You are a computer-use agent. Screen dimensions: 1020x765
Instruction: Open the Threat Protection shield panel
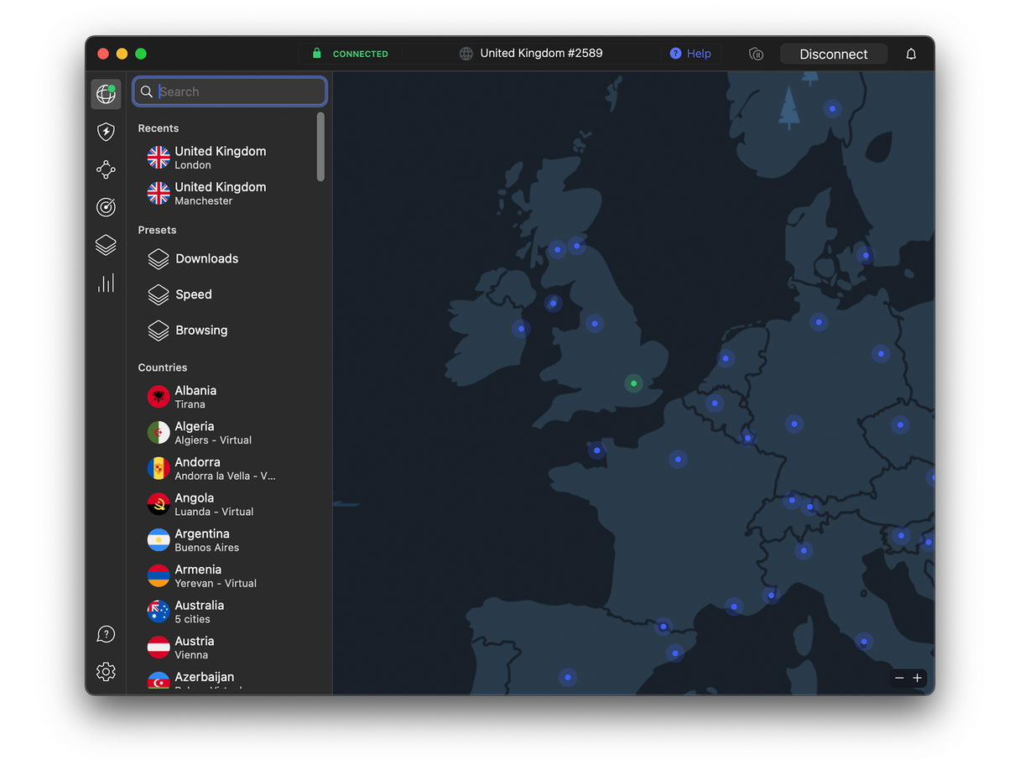106,132
